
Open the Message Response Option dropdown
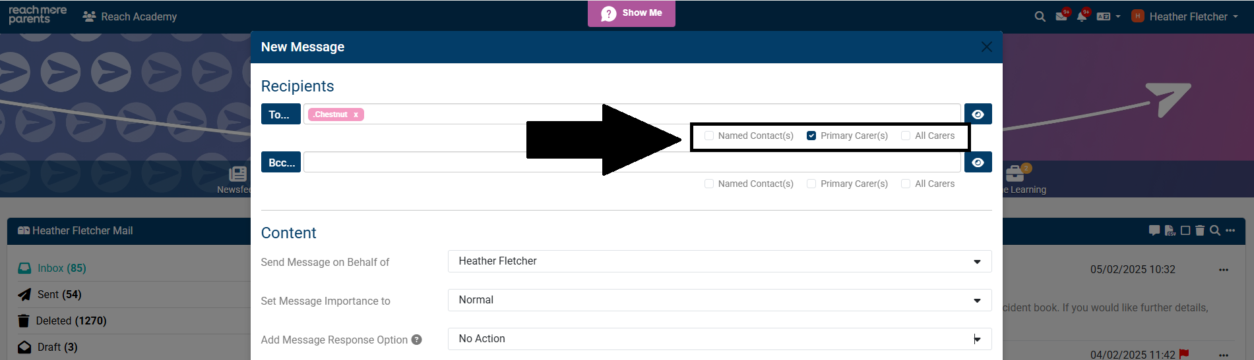point(719,339)
